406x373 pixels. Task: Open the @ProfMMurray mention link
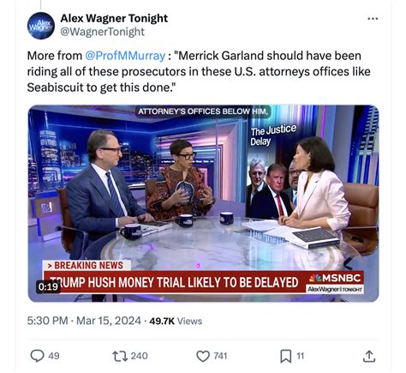(x=125, y=56)
